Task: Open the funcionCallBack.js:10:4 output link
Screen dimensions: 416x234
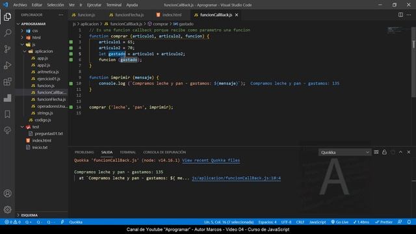Action: pos(236,178)
